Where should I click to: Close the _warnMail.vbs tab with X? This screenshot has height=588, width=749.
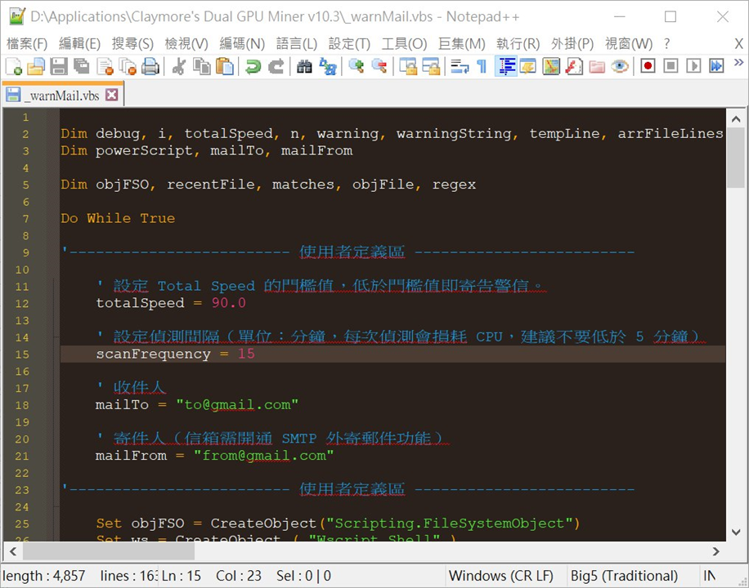coord(111,95)
